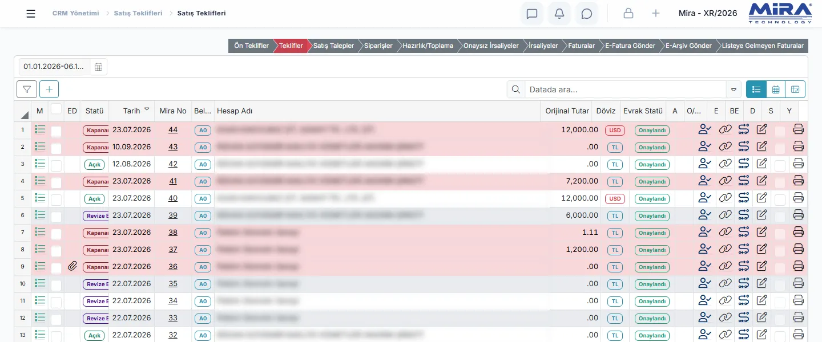Click the flow icon for Mira No 39
The width and height of the screenshot is (822, 342).
point(743,215)
